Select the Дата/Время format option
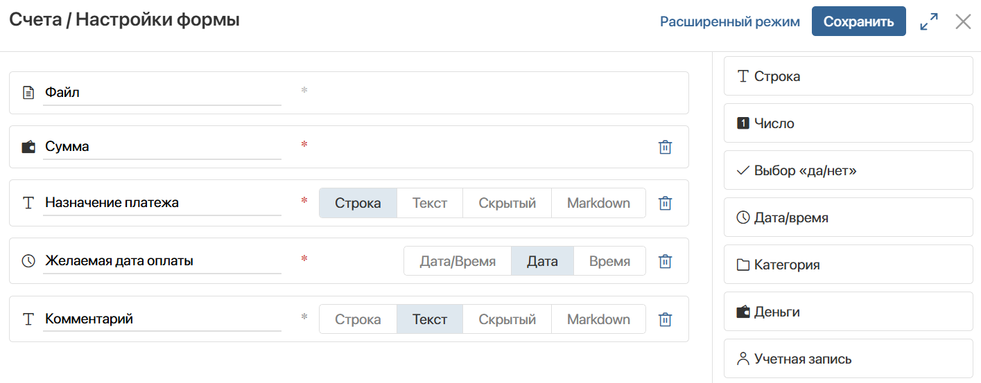The height and width of the screenshot is (383, 981). click(458, 261)
